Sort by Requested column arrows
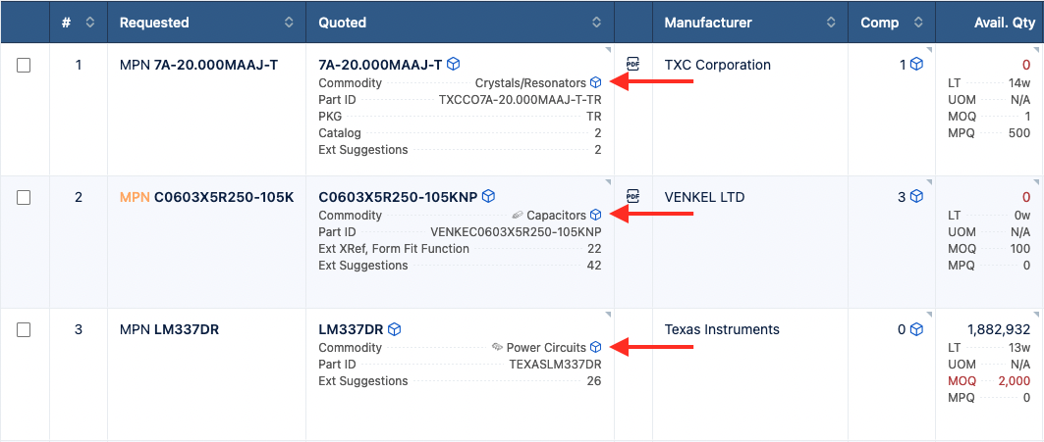 point(289,23)
